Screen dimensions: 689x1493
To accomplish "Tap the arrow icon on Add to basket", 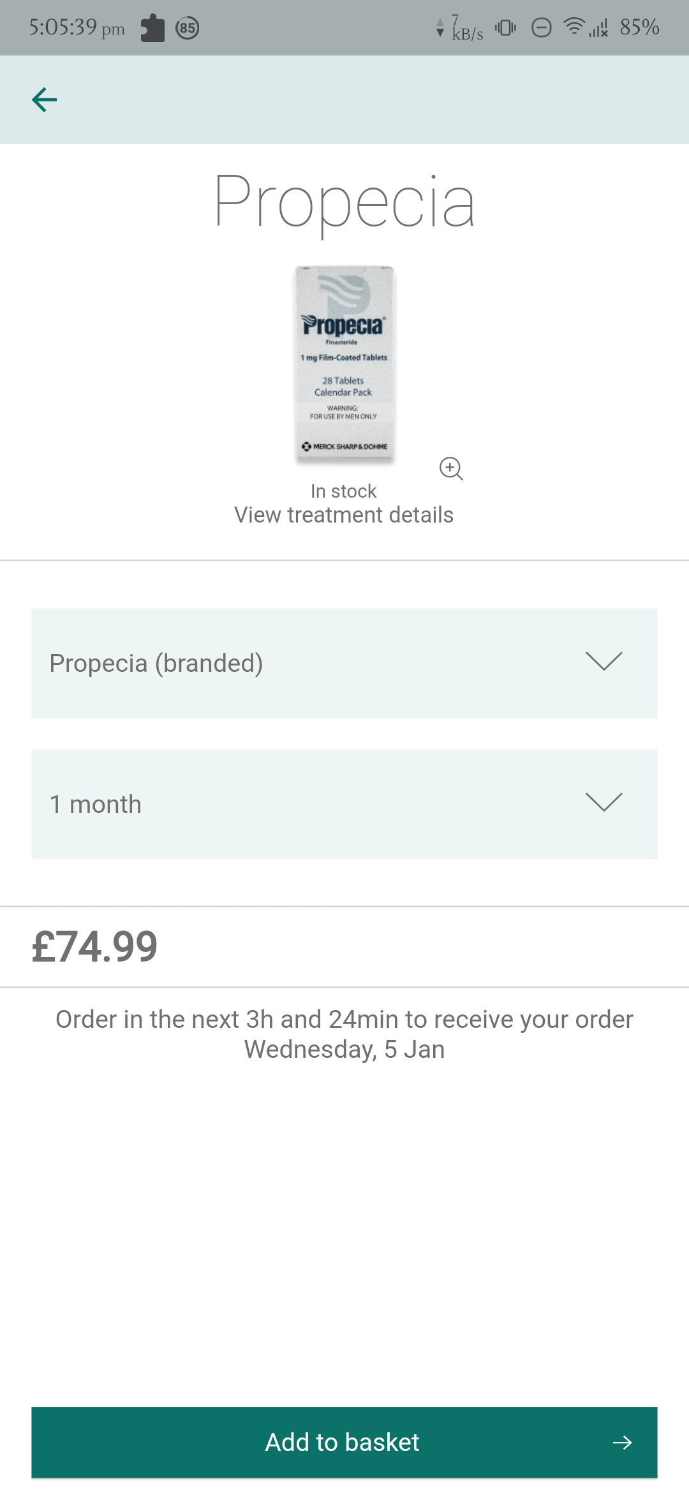I will click(622, 1443).
